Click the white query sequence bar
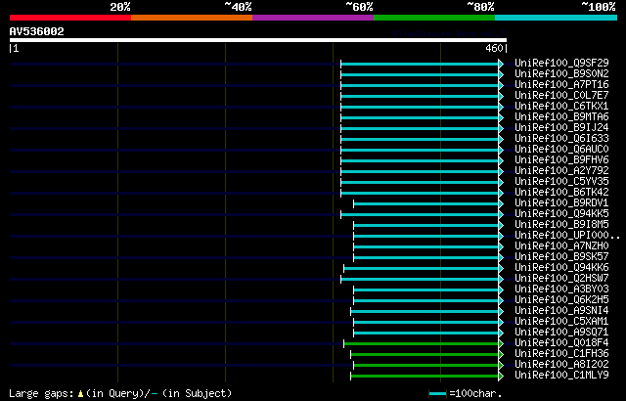This screenshot has width=626, height=401. pos(258,40)
